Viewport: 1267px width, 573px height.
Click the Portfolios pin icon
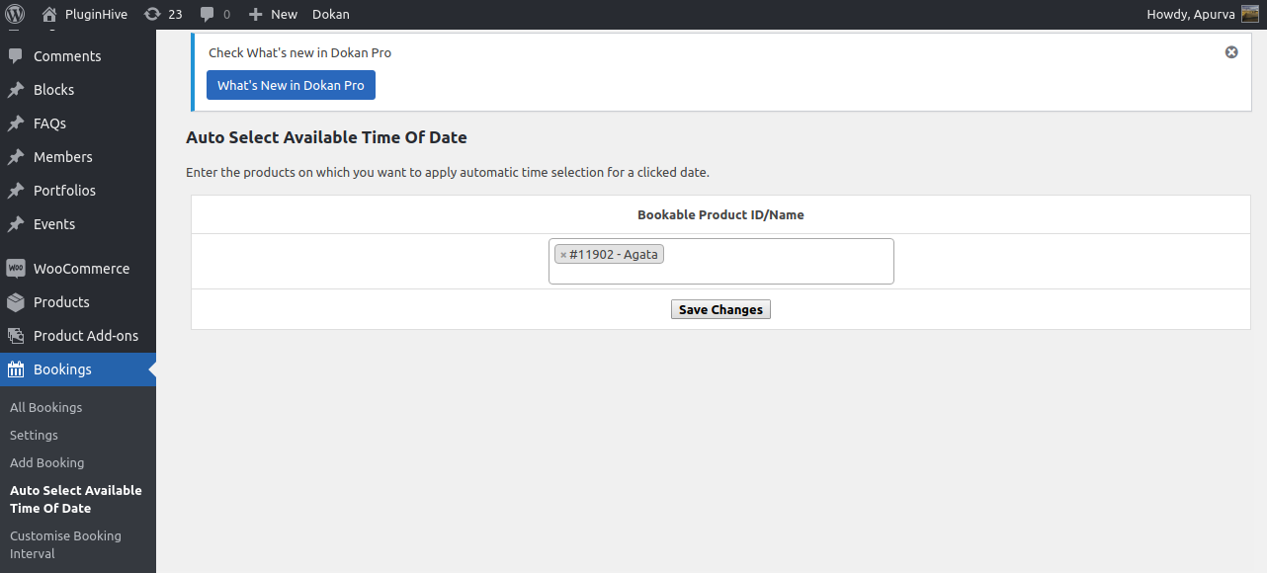point(16,191)
